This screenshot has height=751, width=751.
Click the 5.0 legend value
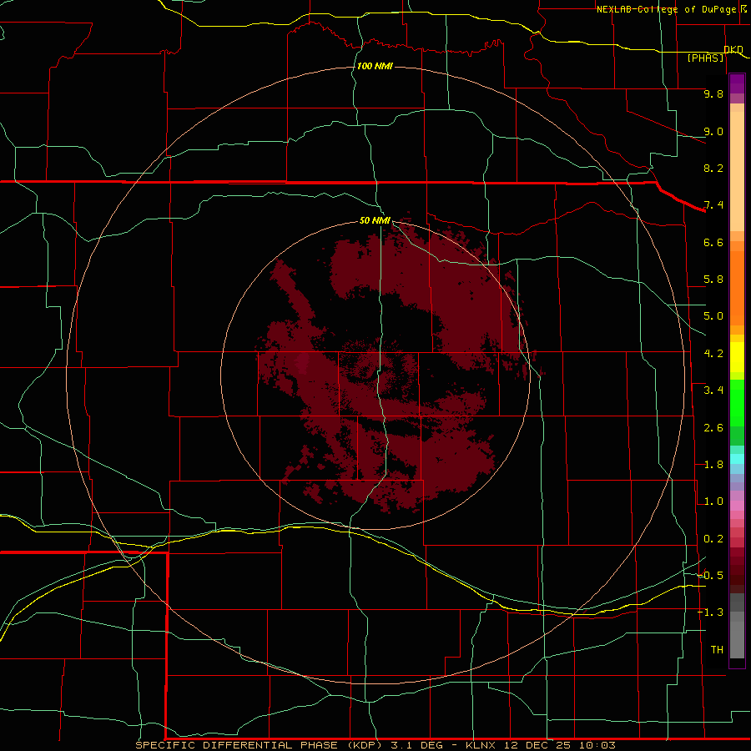tap(713, 316)
